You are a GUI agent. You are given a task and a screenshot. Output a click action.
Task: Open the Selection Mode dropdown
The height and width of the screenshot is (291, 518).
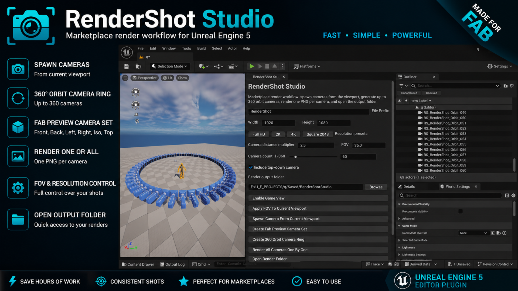click(169, 66)
